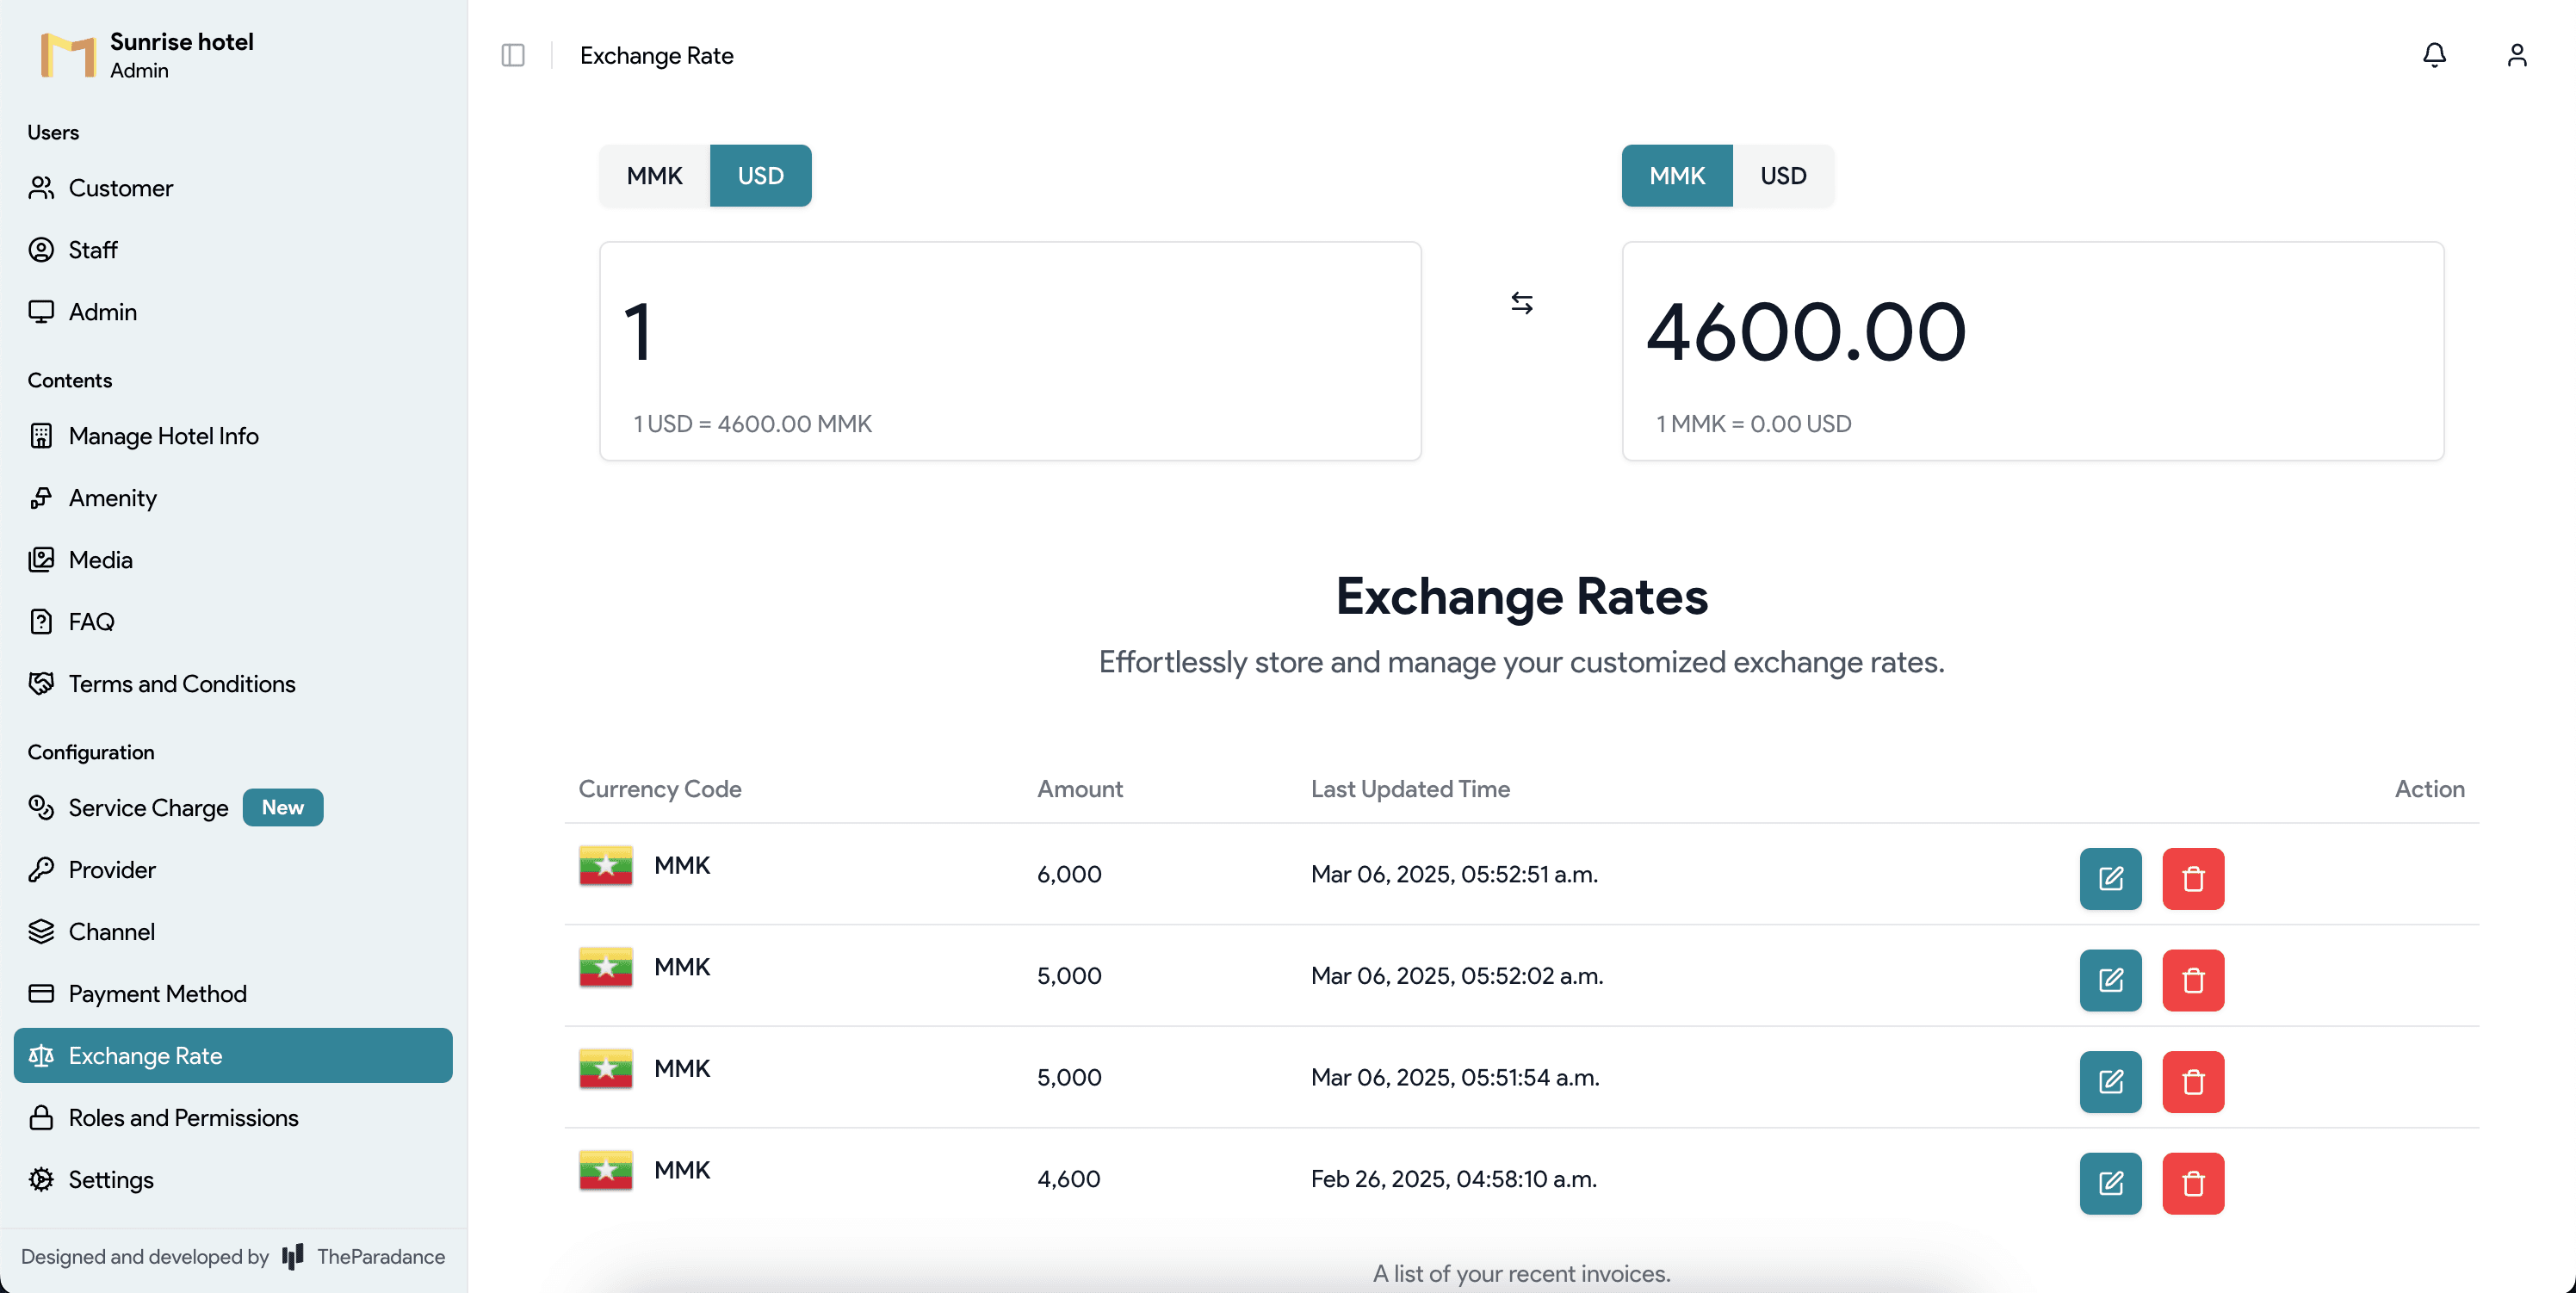
Task: Click the Currency Code column header
Action: point(660,790)
